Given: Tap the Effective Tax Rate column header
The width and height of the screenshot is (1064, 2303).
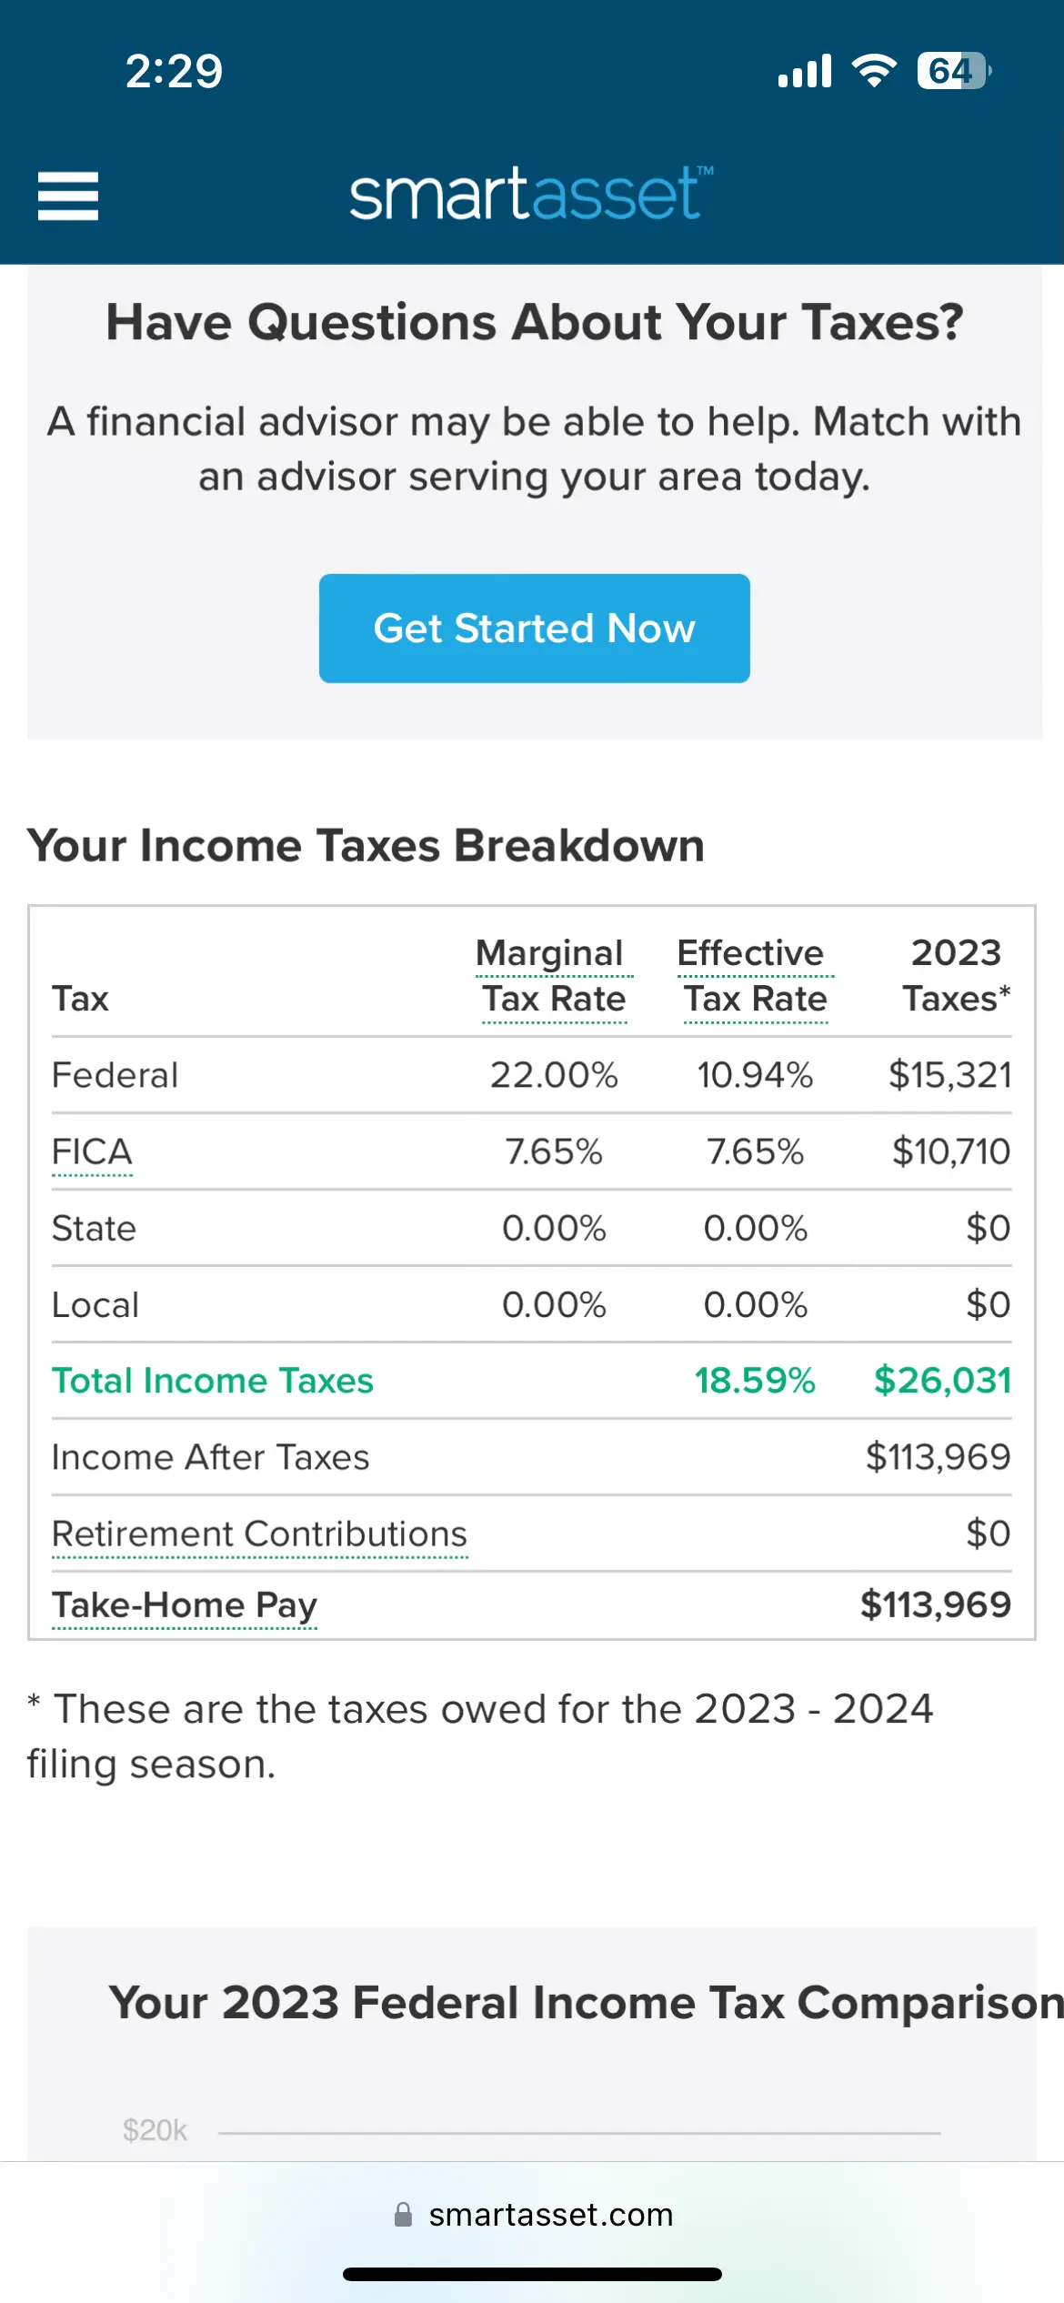Looking at the screenshot, I should pos(755,976).
